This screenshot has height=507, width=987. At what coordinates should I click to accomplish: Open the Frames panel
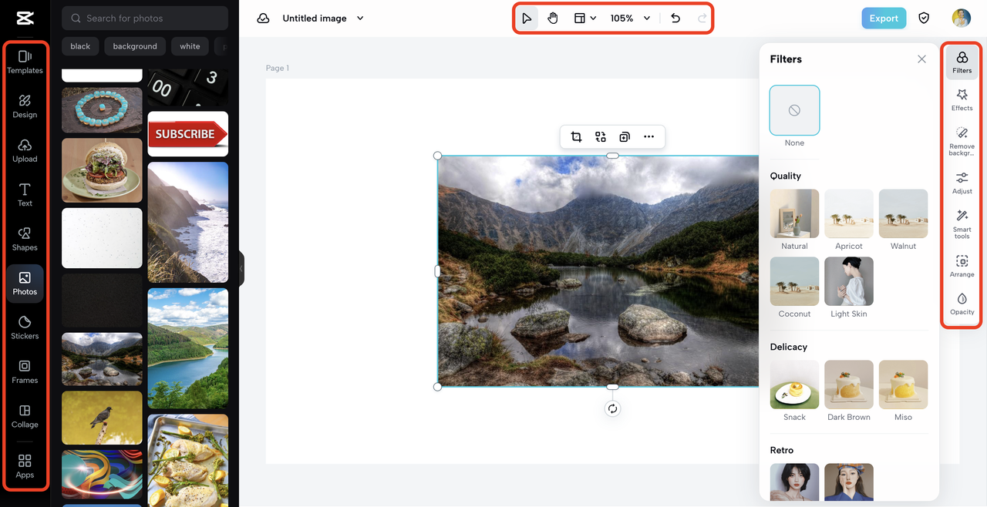(25, 371)
